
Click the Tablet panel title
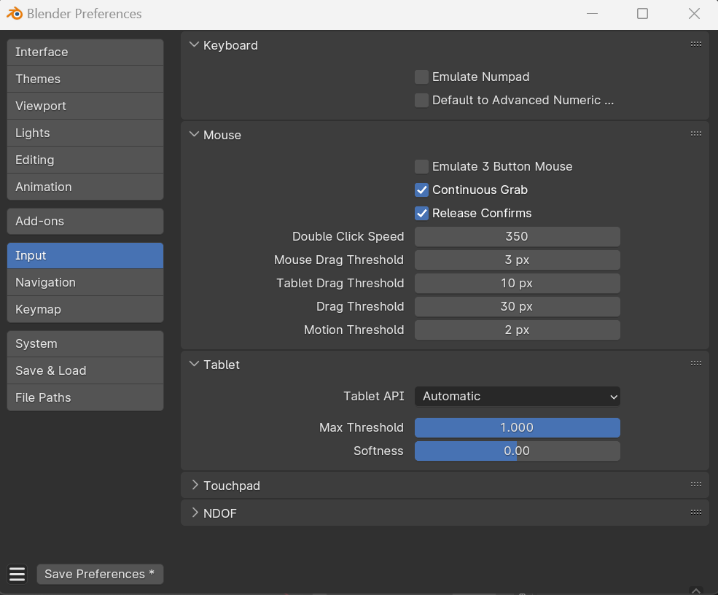coord(221,365)
